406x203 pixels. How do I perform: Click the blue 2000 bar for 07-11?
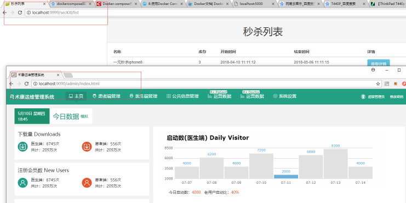286,177
